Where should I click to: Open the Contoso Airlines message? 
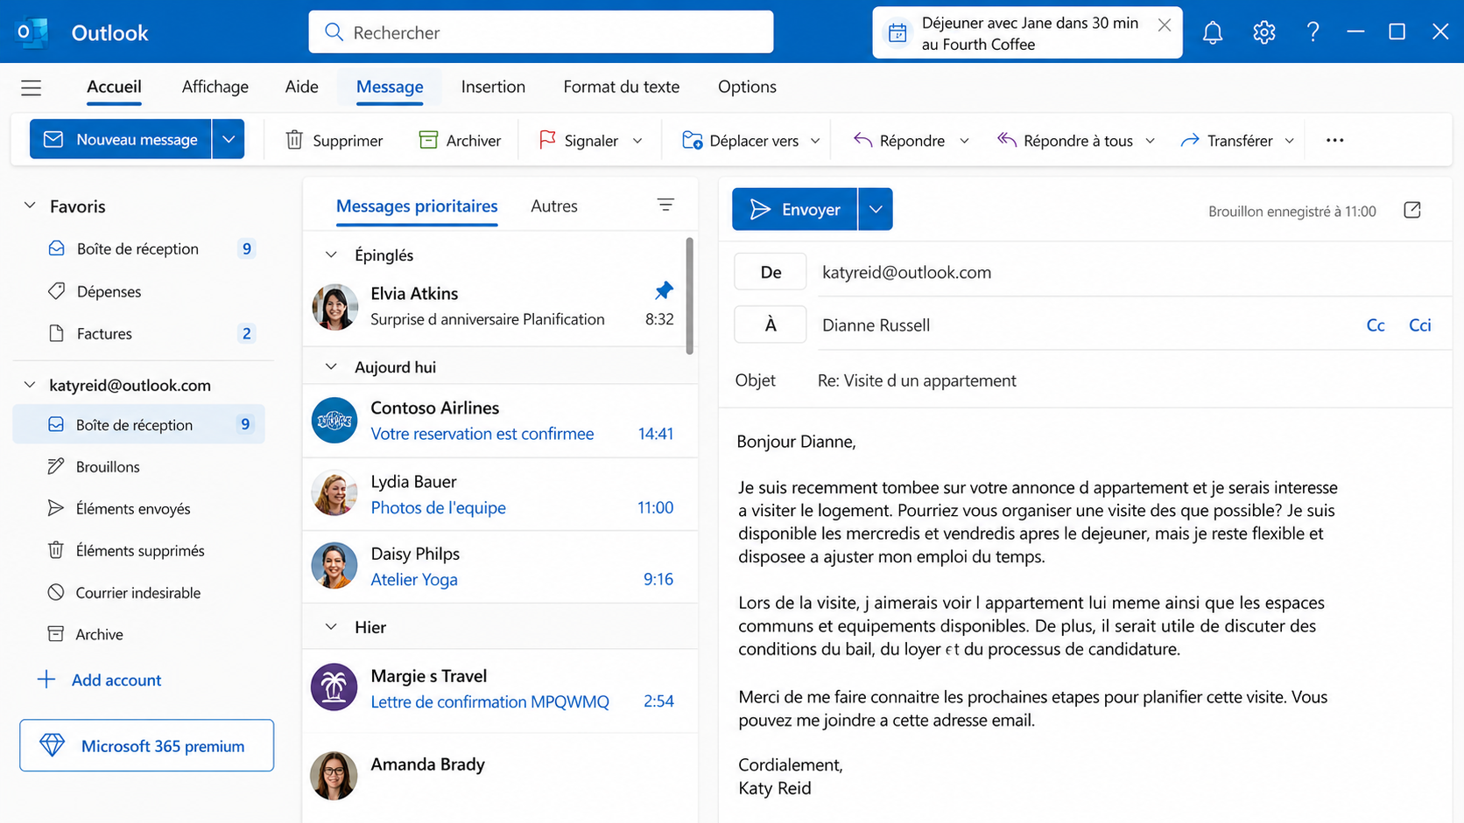(499, 421)
